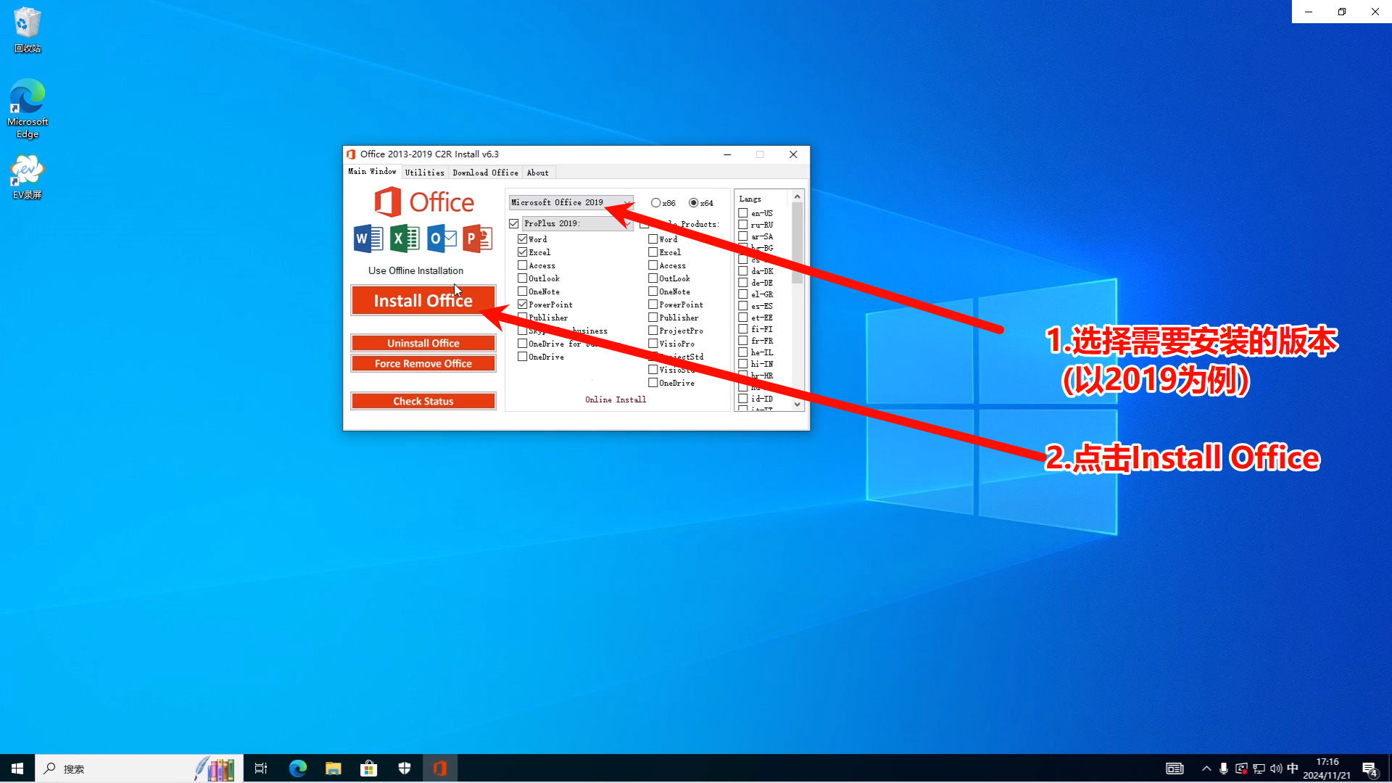The image size is (1392, 783).
Task: Open the news widget in the taskbar
Action: (x=1174, y=768)
